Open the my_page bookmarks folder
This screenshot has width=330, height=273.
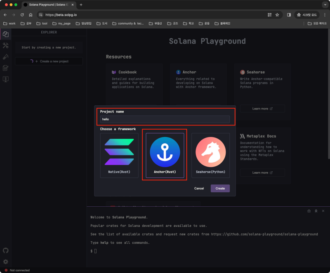pos(61,23)
